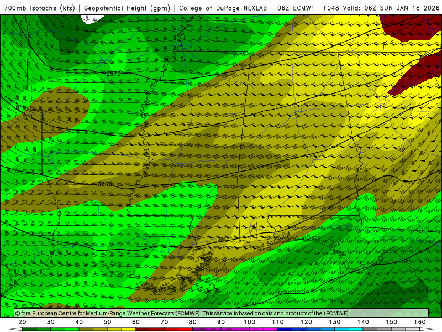
Task: Click the darkest green 20-25 kt legend swatch
Action: (x=29, y=329)
